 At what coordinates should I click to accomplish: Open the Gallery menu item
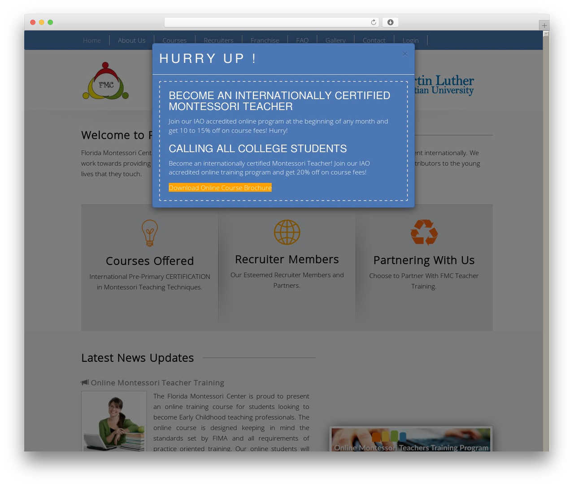coord(335,40)
